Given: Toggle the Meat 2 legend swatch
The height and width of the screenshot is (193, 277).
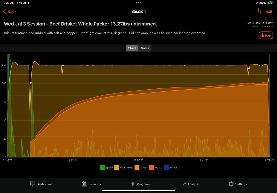Looking at the screenshot, I should coord(151,168).
